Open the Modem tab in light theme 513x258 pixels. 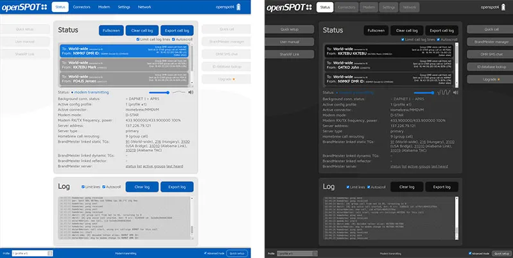(104, 7)
